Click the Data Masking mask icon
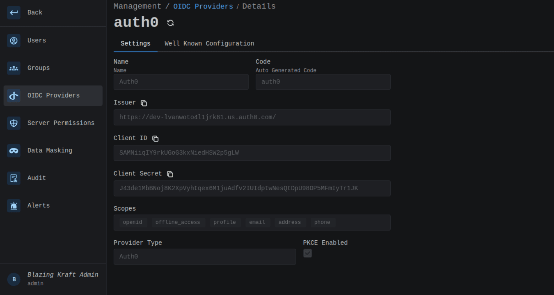 [14, 151]
